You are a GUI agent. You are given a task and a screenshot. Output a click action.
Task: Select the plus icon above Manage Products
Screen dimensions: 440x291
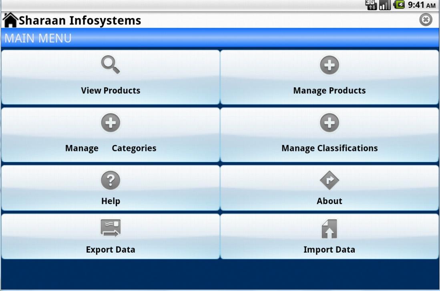tap(329, 65)
